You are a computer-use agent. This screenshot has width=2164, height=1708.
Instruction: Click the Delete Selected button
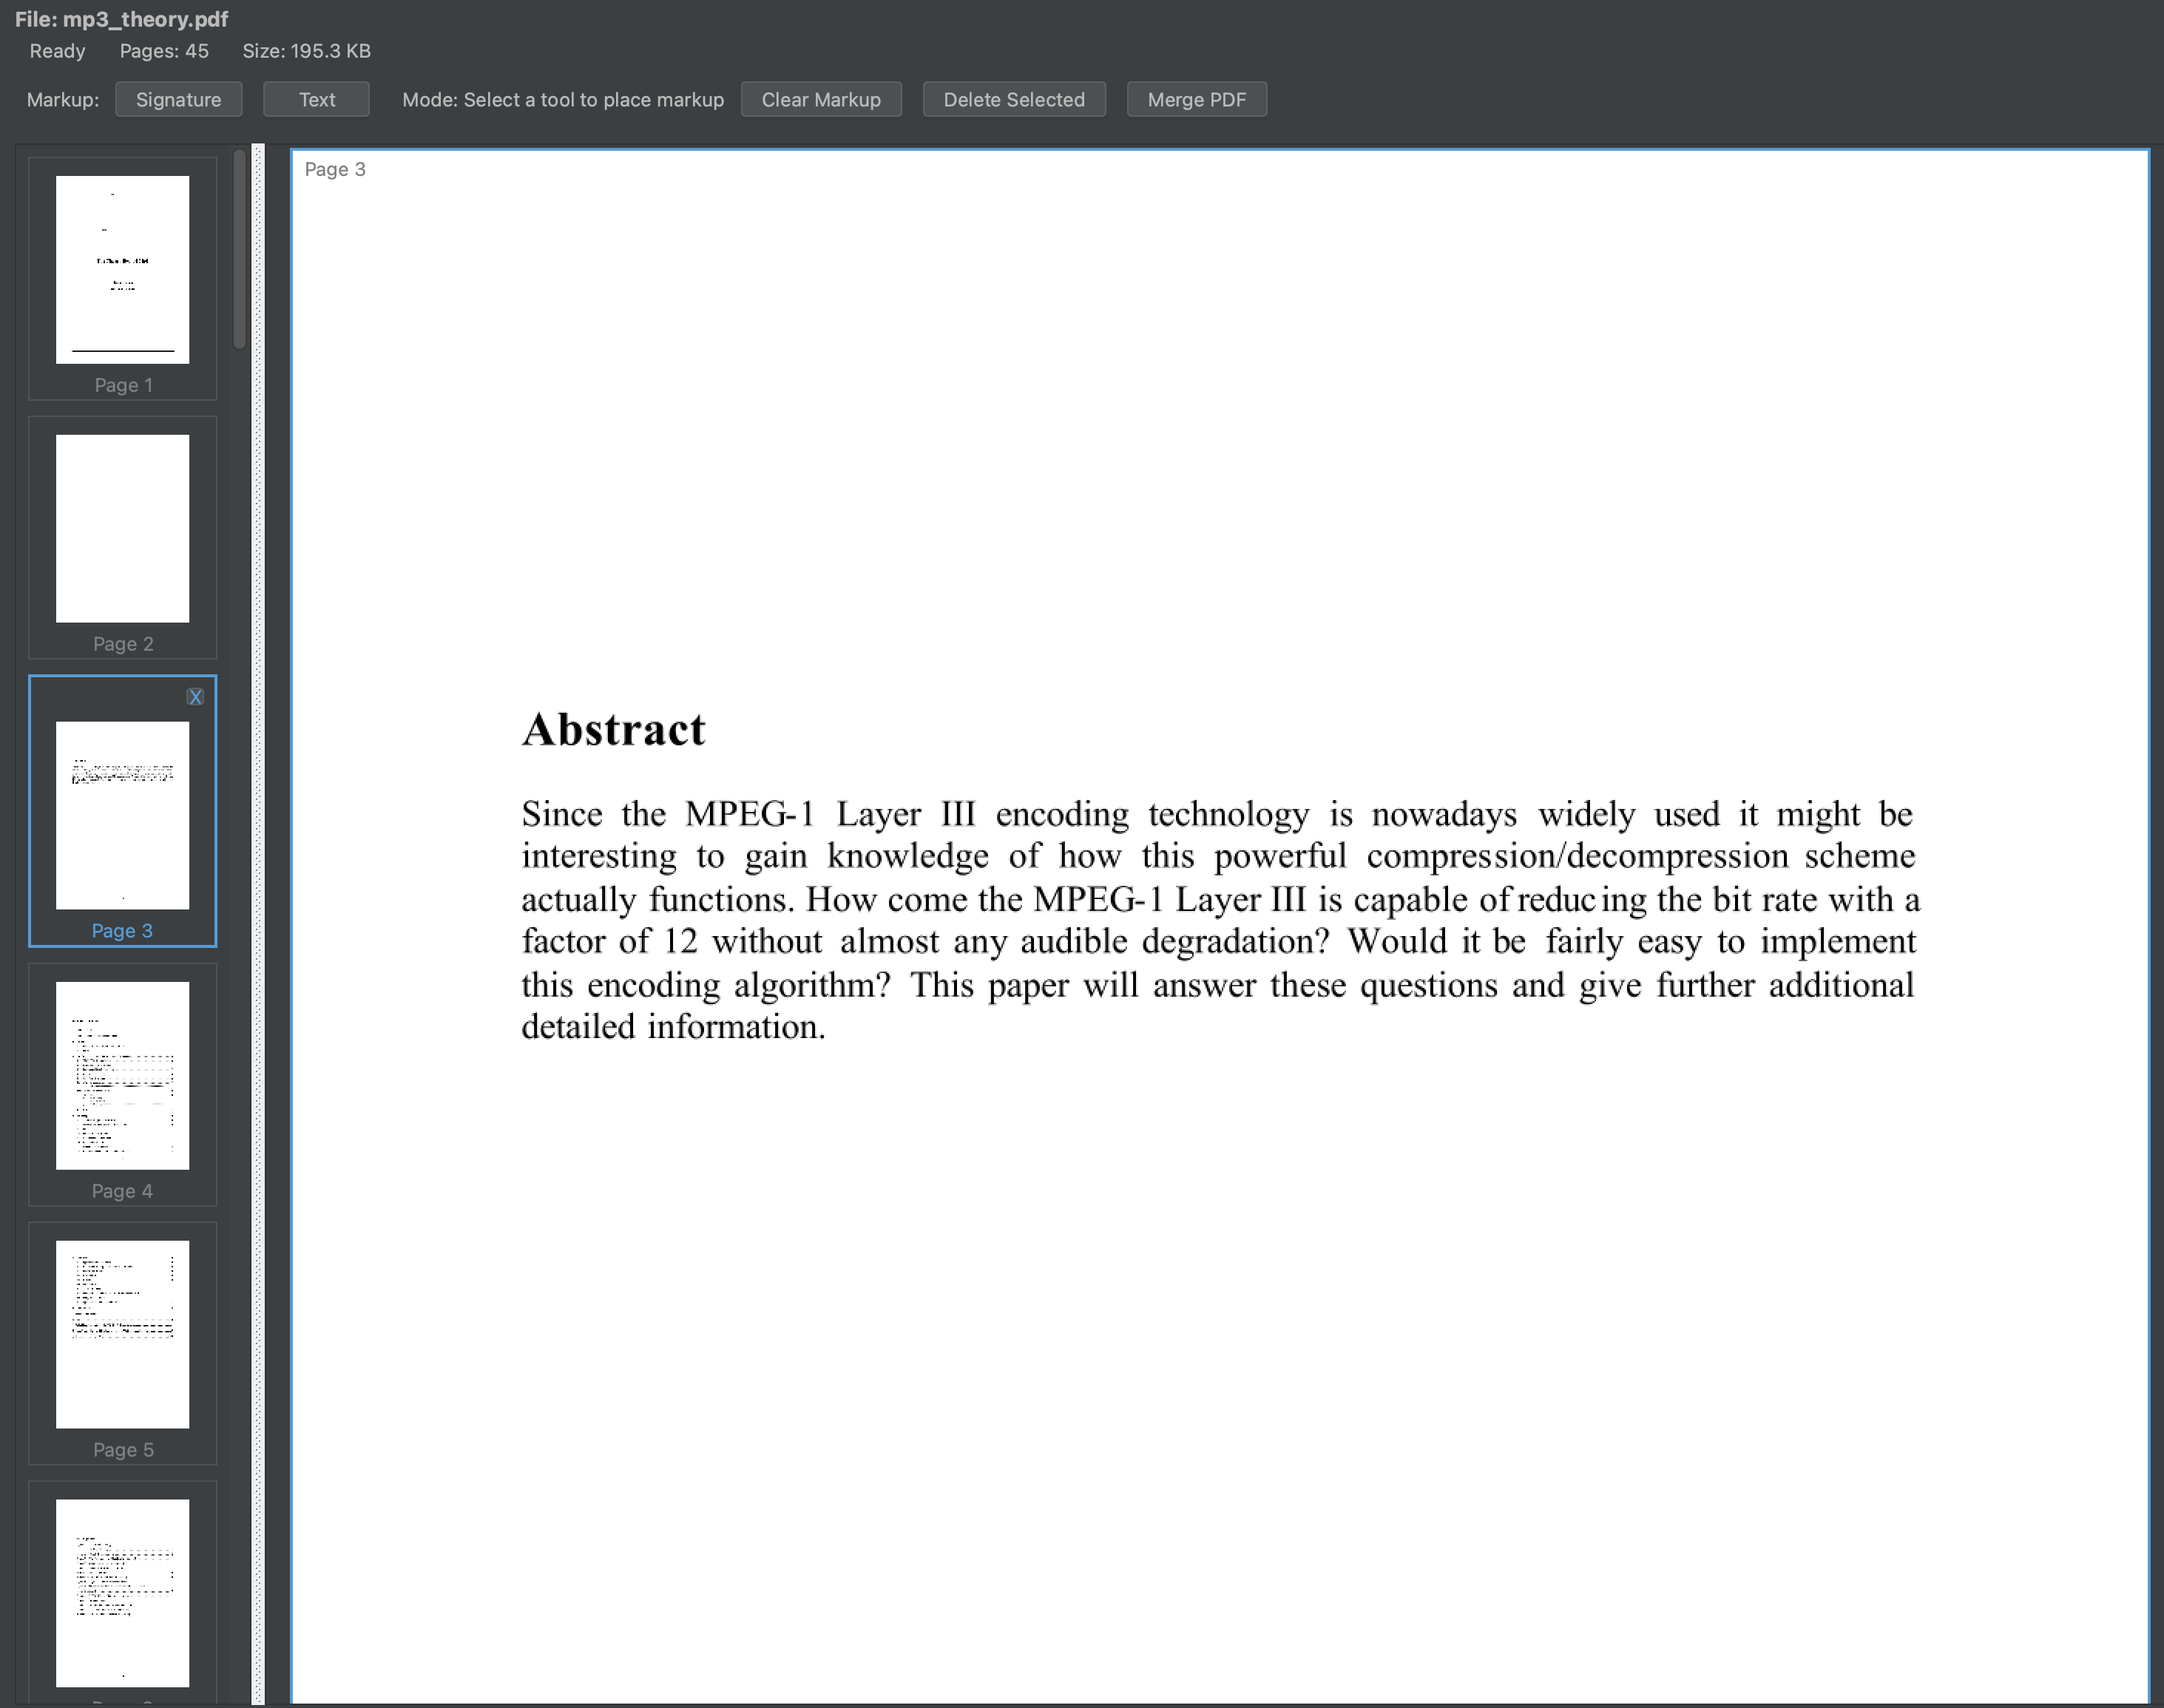[x=1013, y=99]
